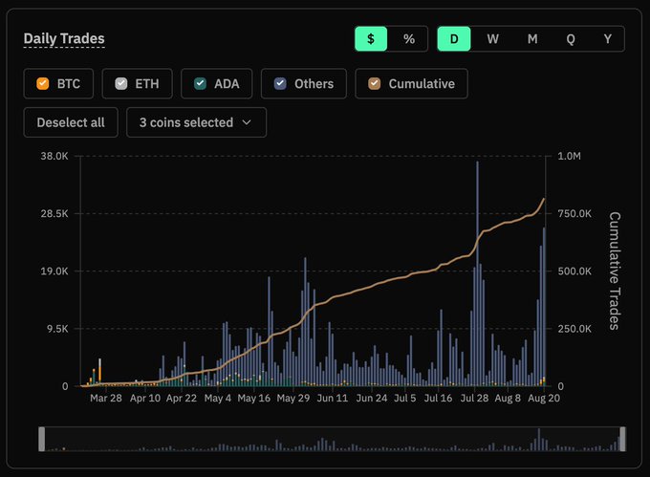Switch to percentage mode
Image resolution: width=650 pixels, height=477 pixels.
tap(409, 39)
